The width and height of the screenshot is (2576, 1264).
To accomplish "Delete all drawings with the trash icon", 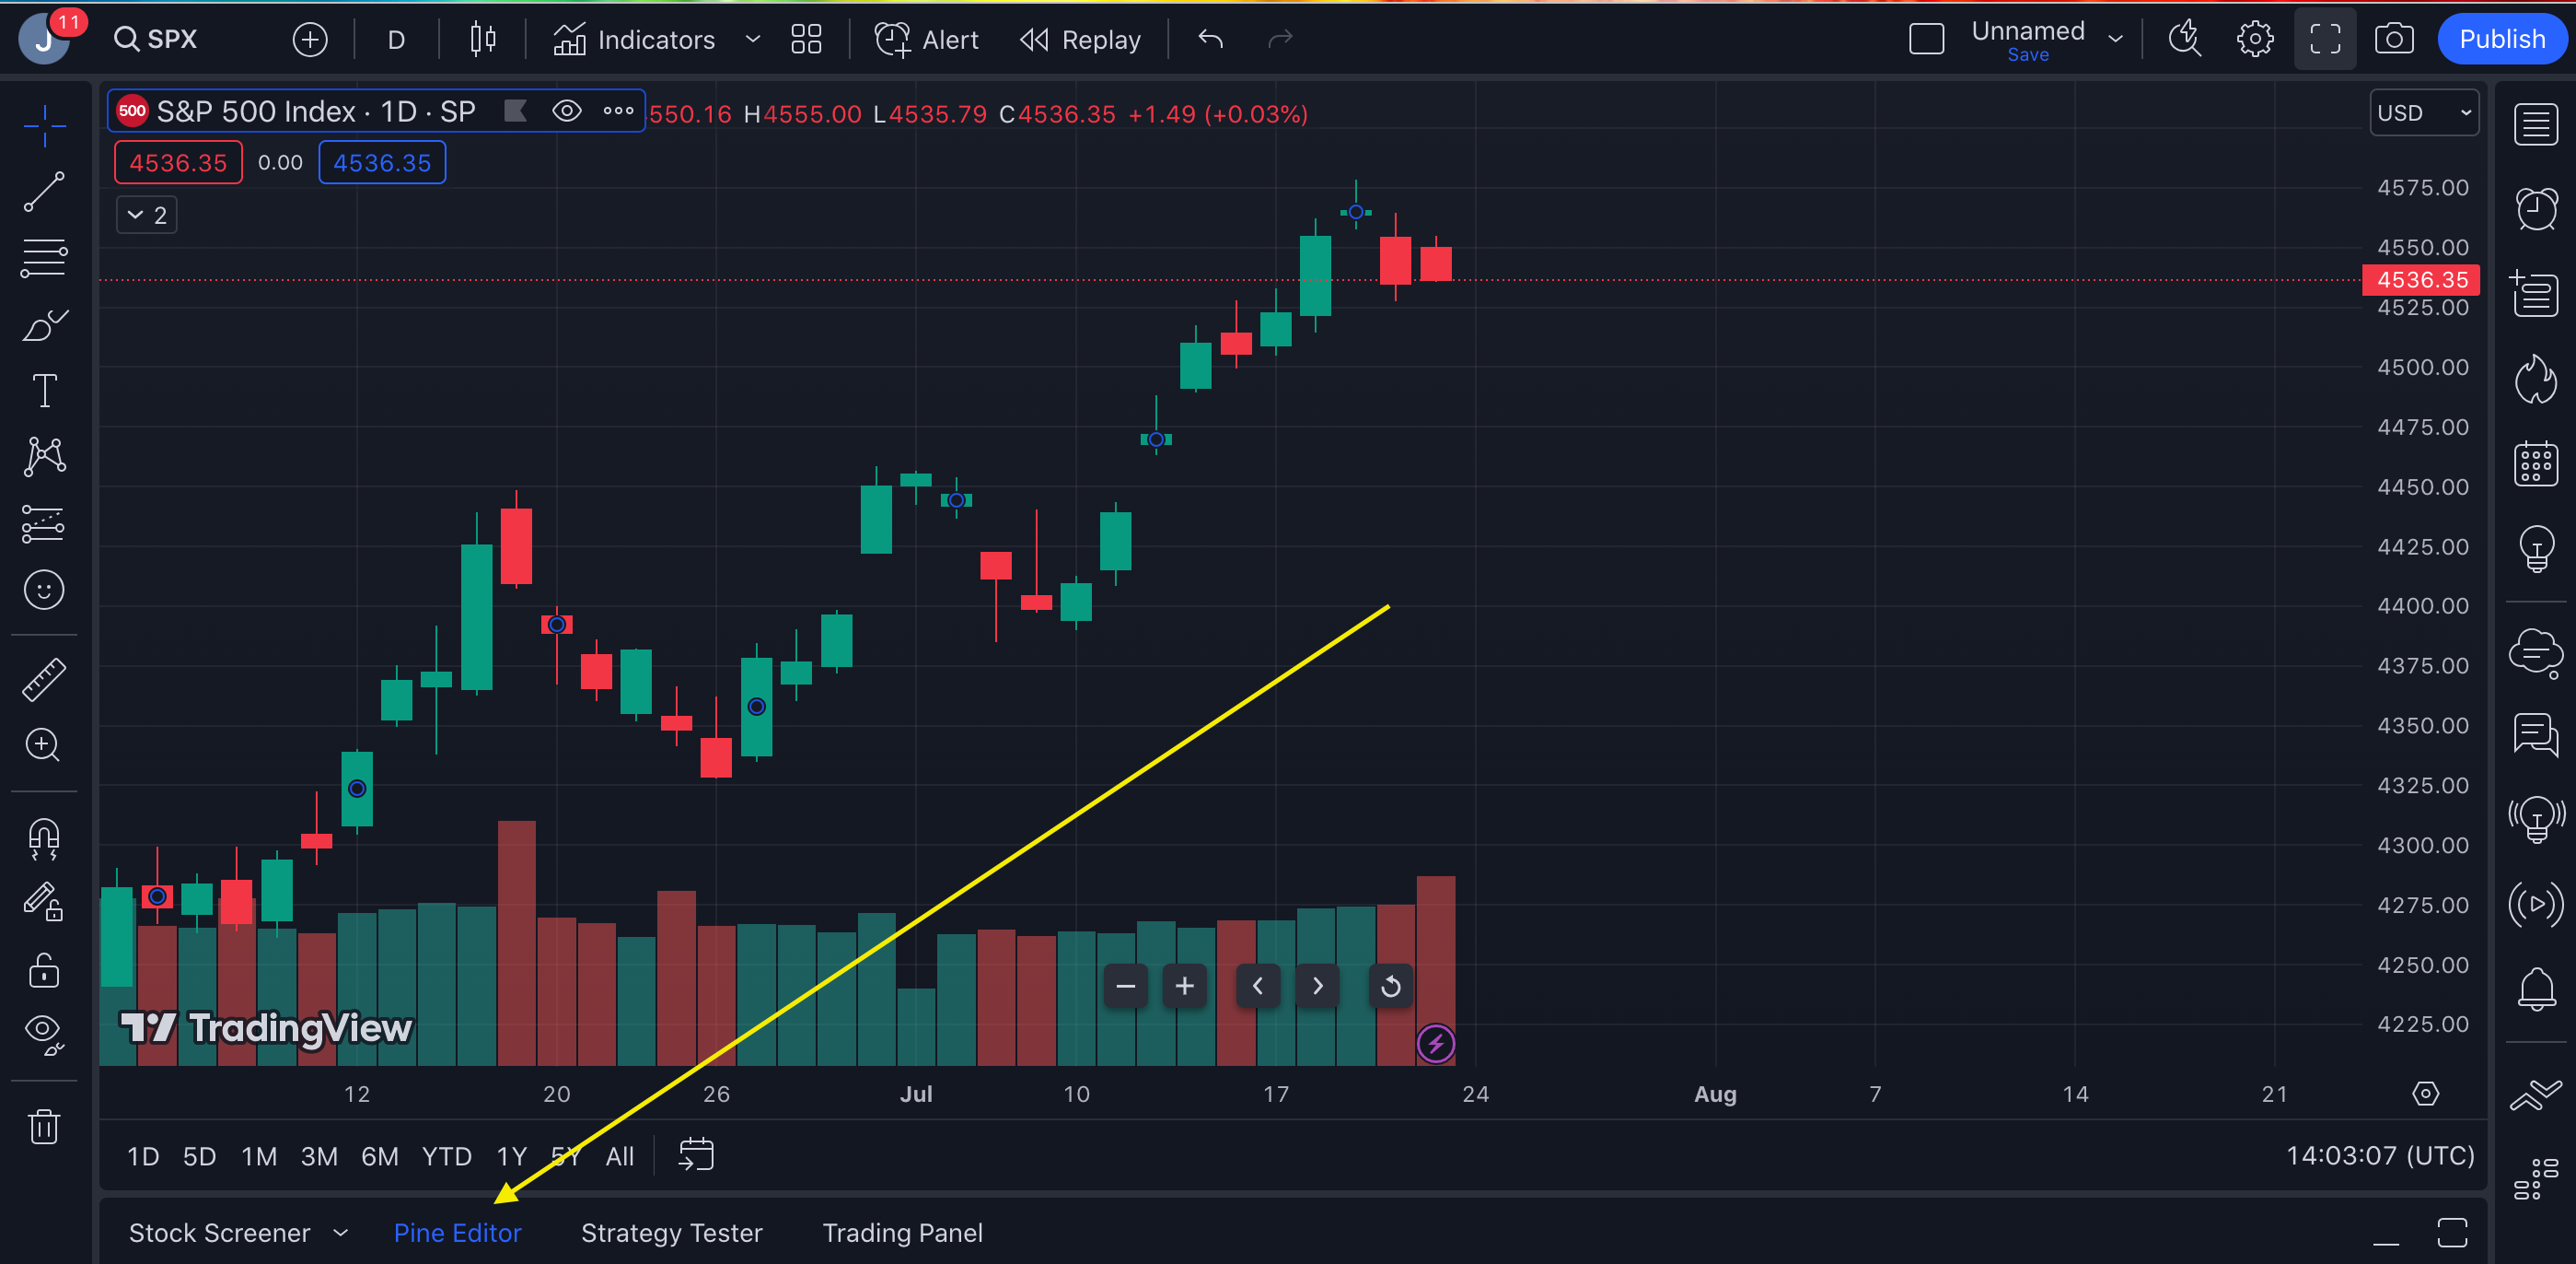I will click(x=44, y=1125).
